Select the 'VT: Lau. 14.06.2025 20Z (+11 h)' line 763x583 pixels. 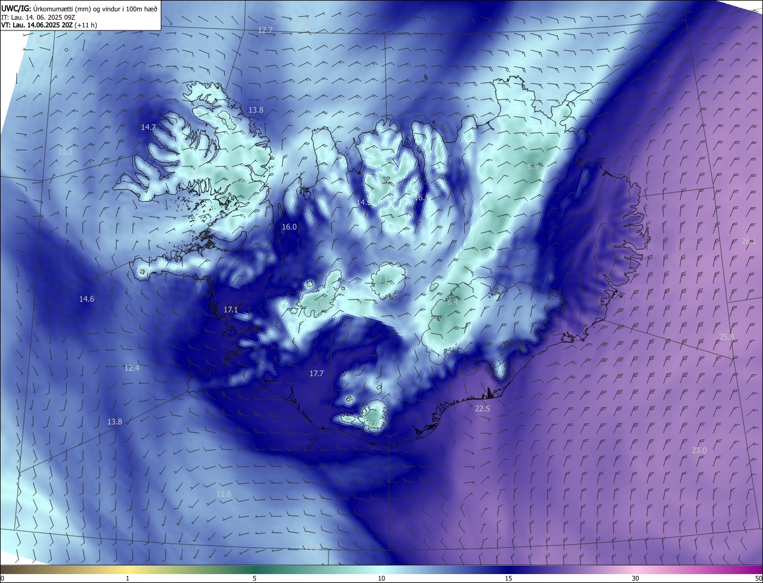(x=49, y=25)
